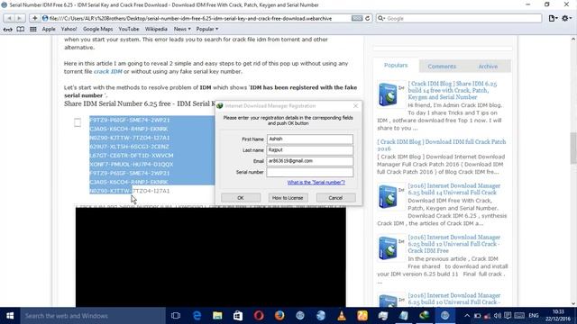Open File Explorer from taskbar
Viewport: 577px width, 324px height.
[217, 316]
